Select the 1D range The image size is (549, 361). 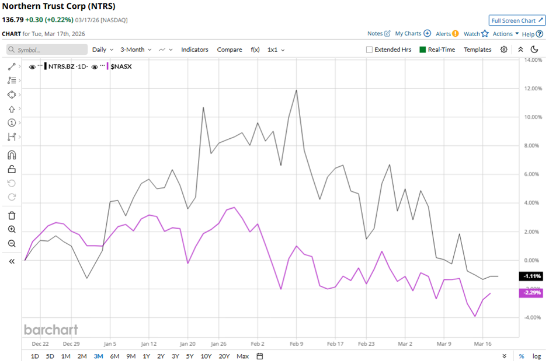coord(34,356)
